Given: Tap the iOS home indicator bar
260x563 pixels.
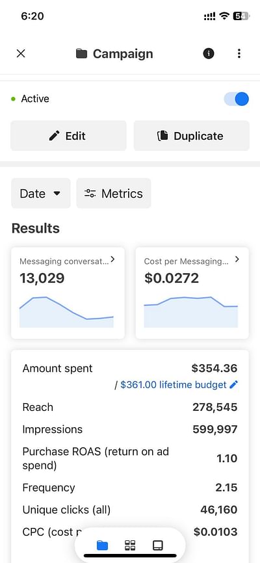Looking at the screenshot, I should [130, 556].
